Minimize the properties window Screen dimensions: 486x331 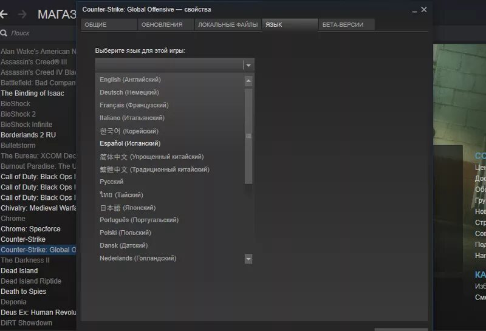click(x=414, y=10)
